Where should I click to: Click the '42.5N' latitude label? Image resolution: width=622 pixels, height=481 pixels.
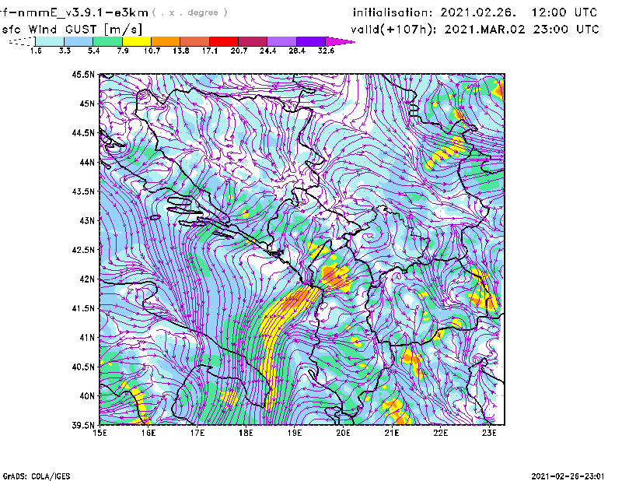[83, 250]
